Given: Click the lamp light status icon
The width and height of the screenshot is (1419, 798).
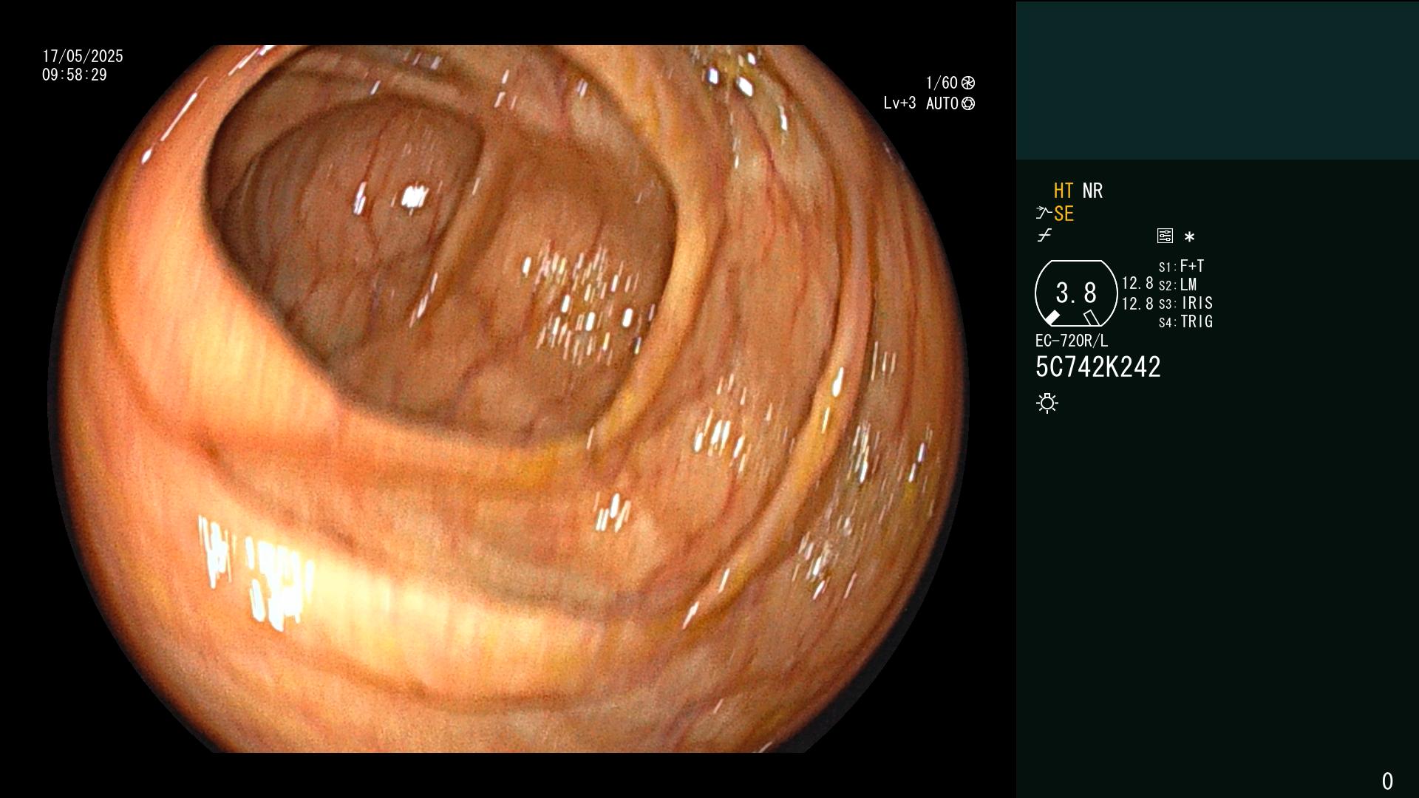Looking at the screenshot, I should [x=1047, y=403].
